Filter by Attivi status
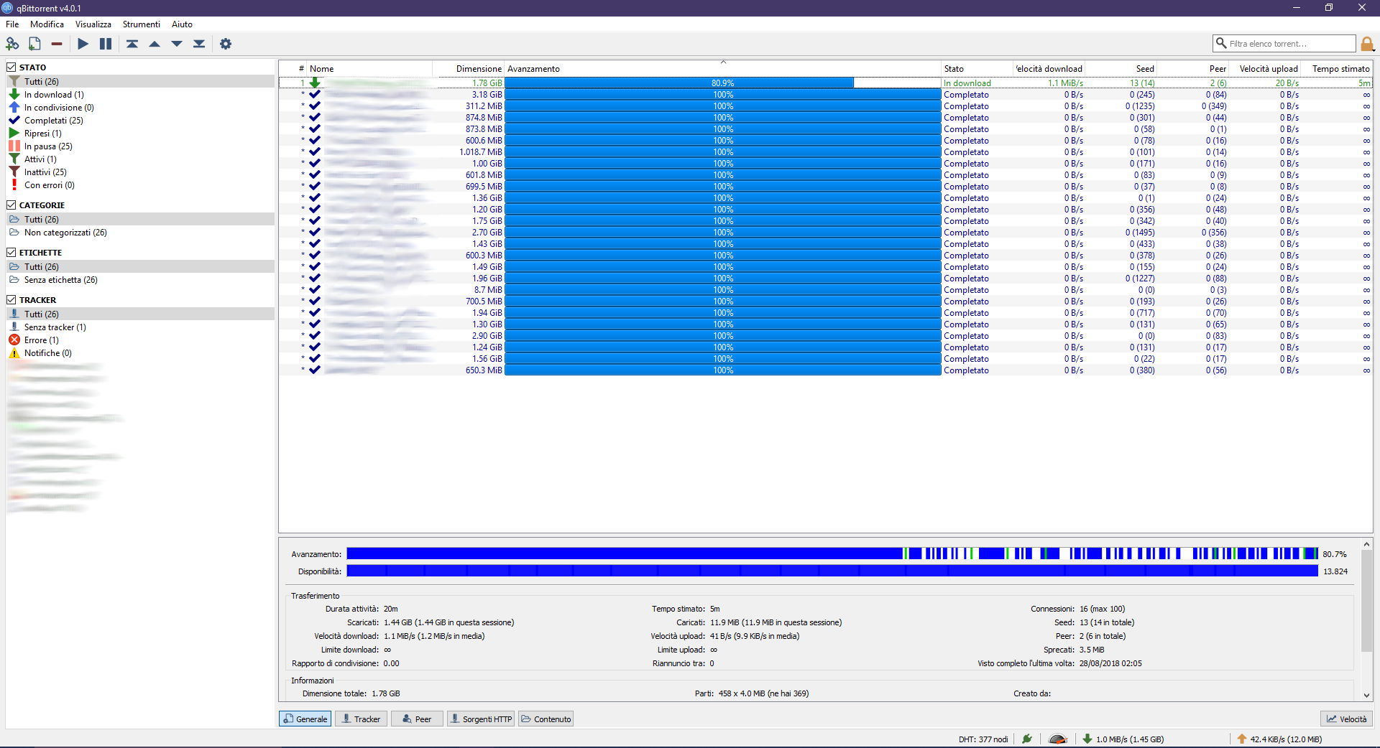Viewport: 1380px width, 748px height. coord(40,159)
